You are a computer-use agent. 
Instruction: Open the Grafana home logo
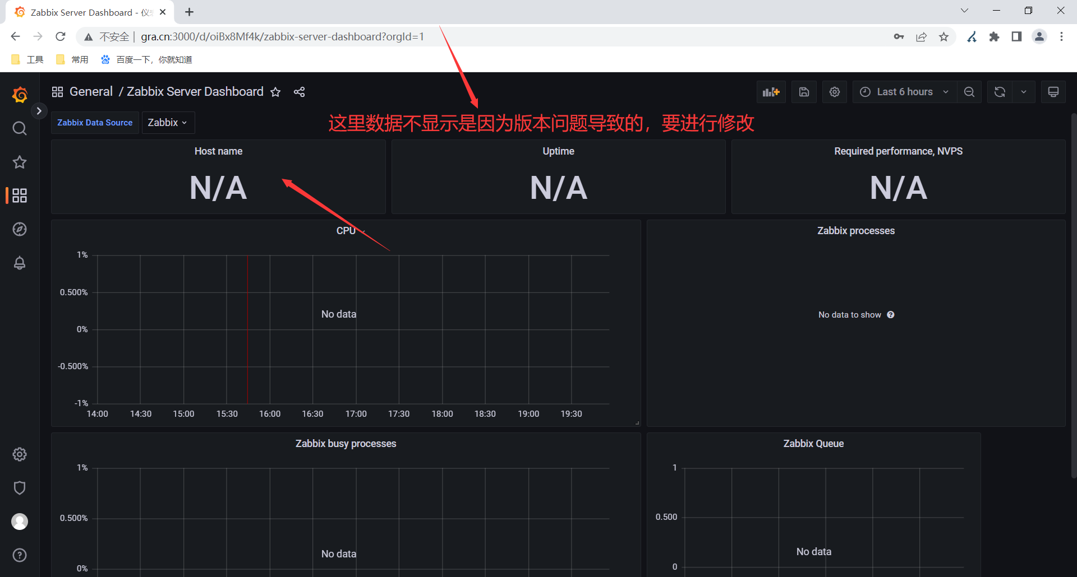[20, 95]
